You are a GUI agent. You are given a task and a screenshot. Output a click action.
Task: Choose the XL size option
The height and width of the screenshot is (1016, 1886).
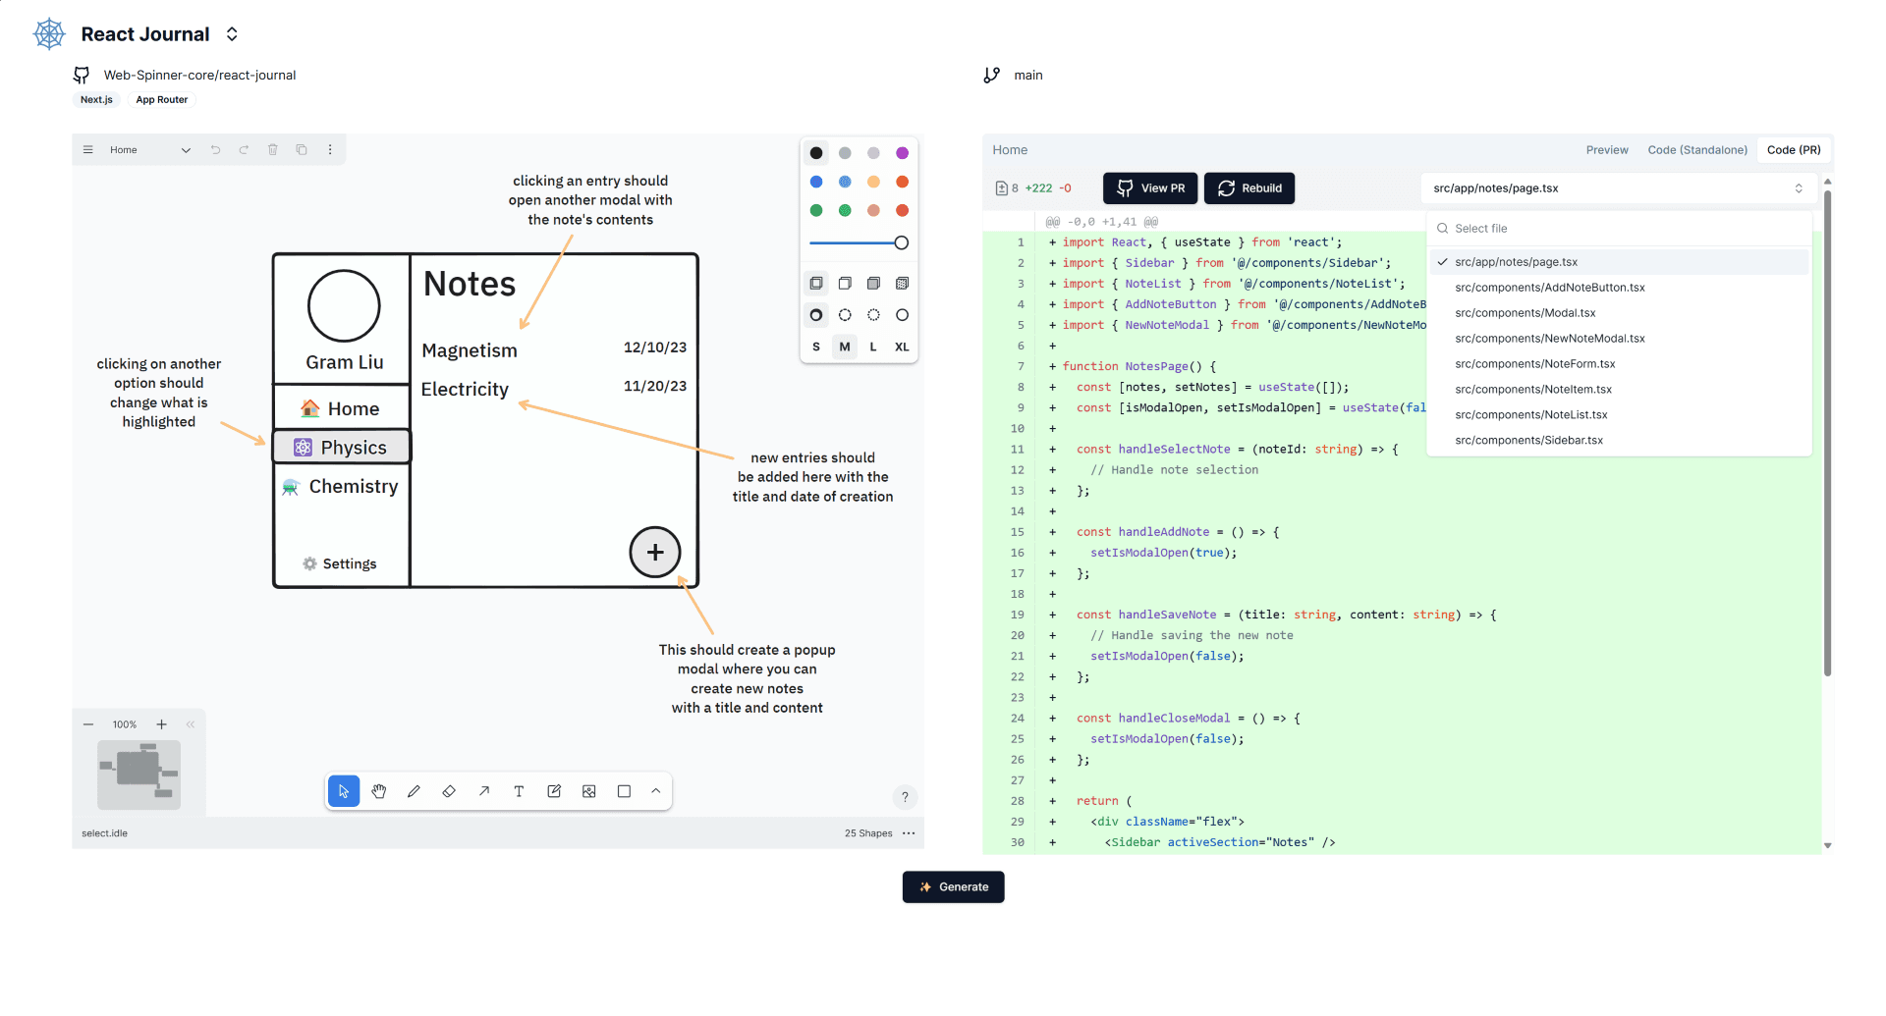coord(902,347)
